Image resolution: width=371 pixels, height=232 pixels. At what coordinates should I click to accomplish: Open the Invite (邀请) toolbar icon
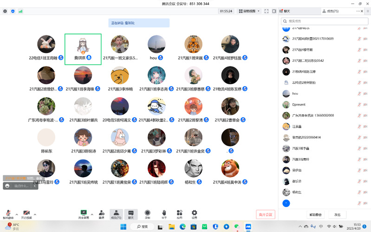(101, 213)
